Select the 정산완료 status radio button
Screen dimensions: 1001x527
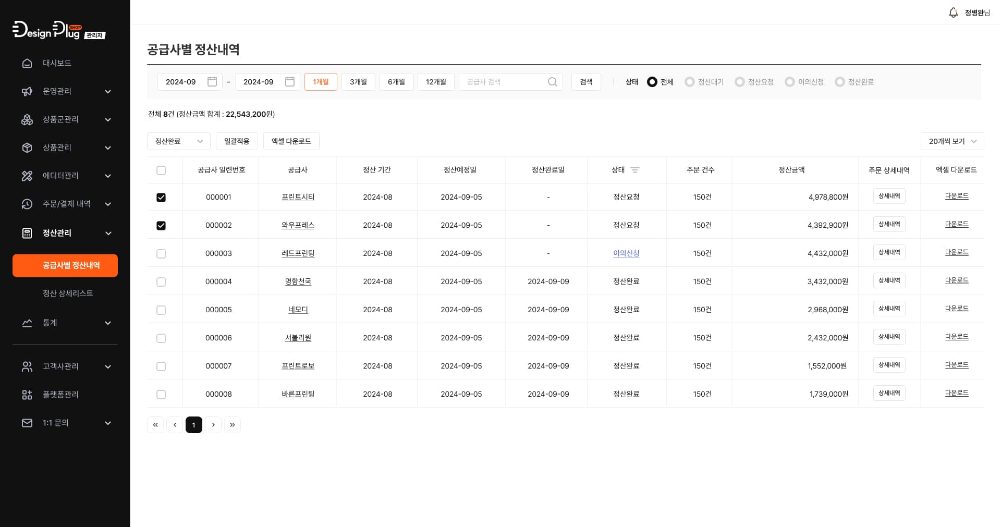pyautogui.click(x=839, y=82)
